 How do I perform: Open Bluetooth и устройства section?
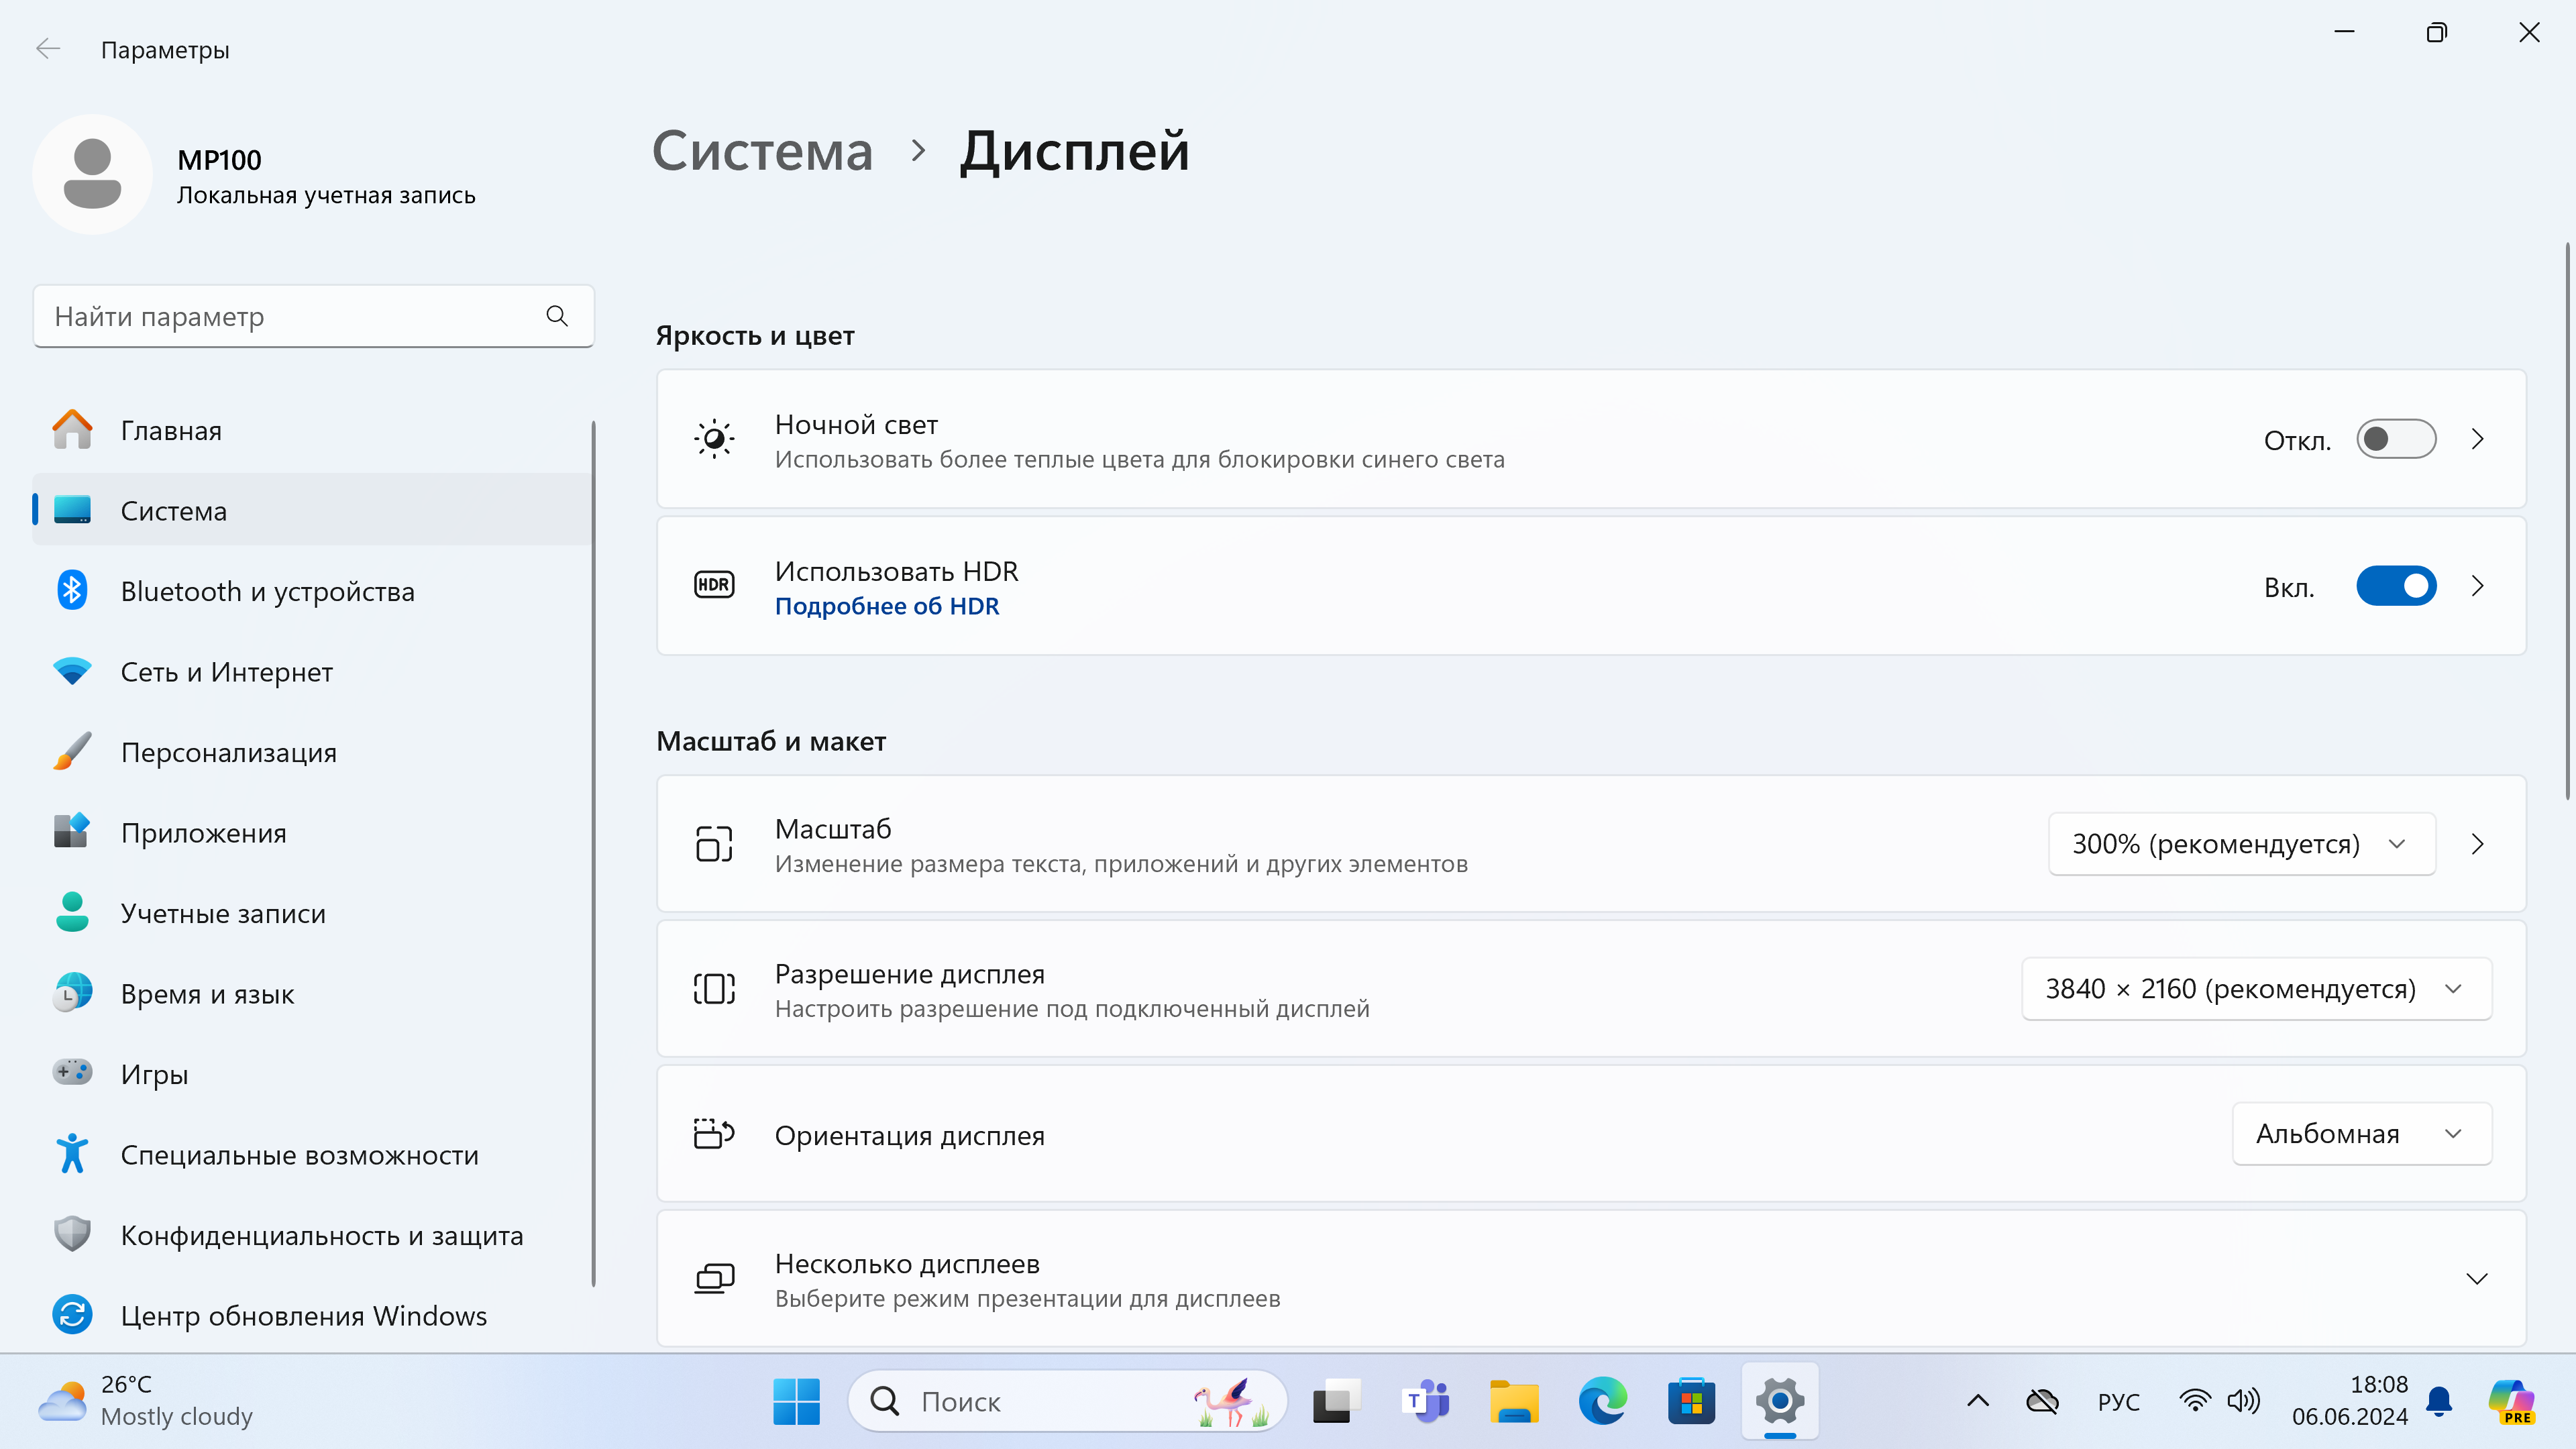tap(267, 591)
